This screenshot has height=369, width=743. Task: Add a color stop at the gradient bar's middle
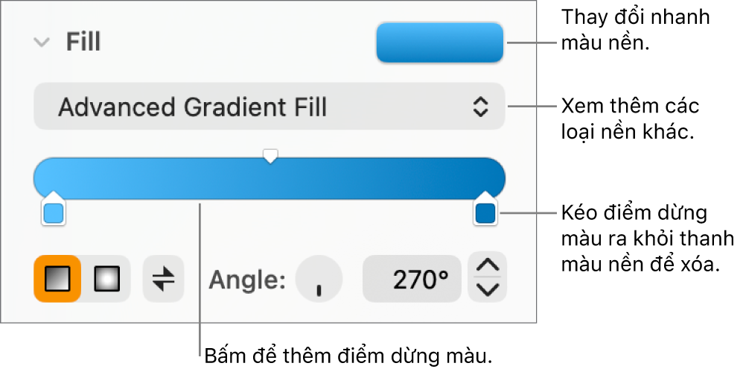pyautogui.click(x=271, y=179)
